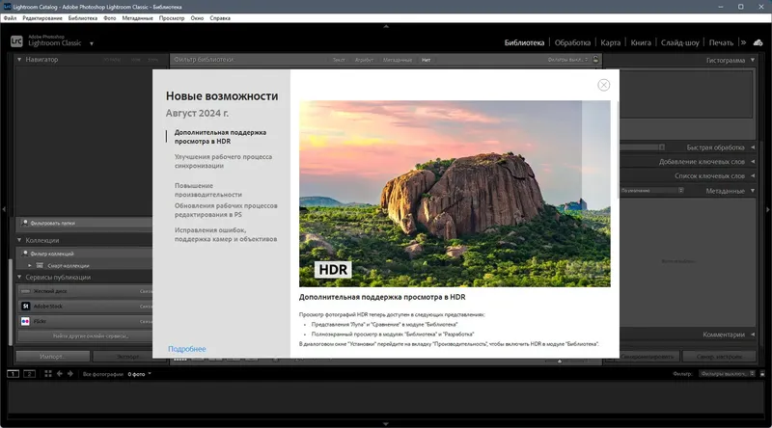Switch to the Слайд-шоу module
The height and width of the screenshot is (428, 772).
[680, 42]
